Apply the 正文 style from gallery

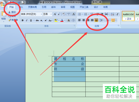pos(128,16)
